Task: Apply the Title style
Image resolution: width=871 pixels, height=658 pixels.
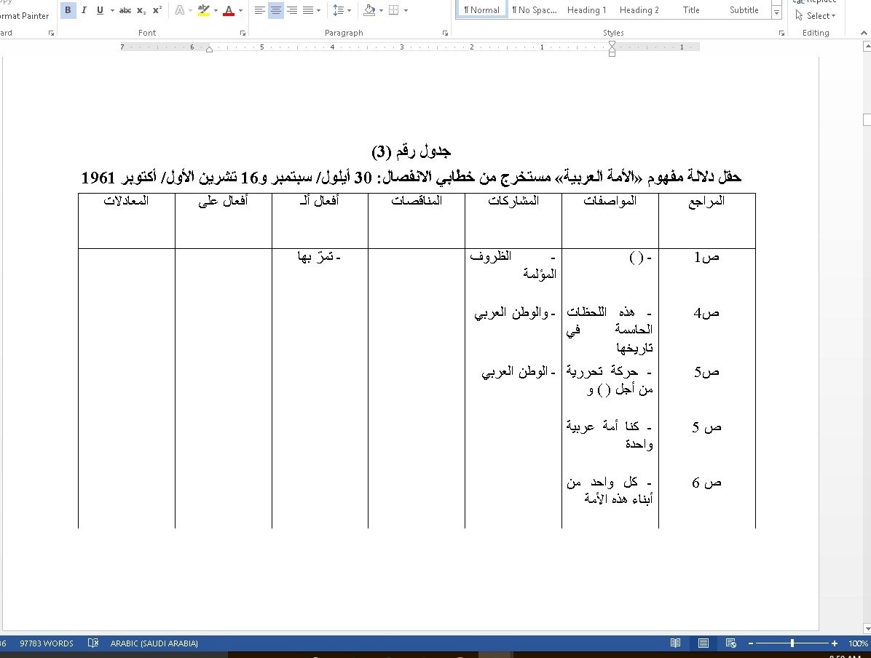Action: pos(691,10)
